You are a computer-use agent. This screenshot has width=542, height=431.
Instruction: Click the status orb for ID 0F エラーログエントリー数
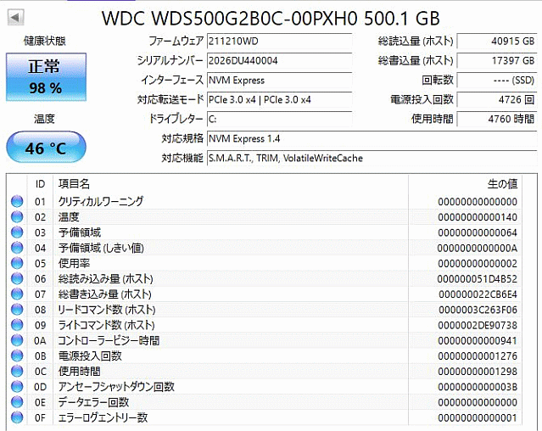click(17, 417)
